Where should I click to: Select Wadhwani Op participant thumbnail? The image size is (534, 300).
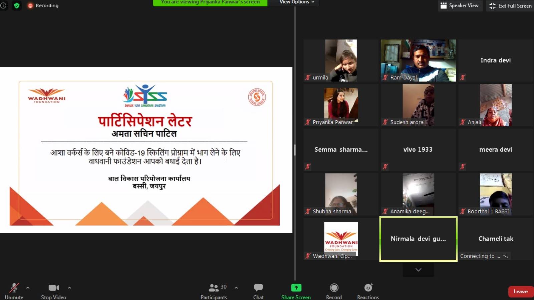point(340,239)
